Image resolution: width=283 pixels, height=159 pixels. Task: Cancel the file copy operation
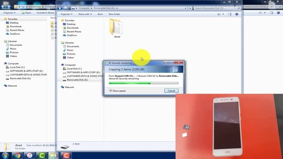click(171, 91)
